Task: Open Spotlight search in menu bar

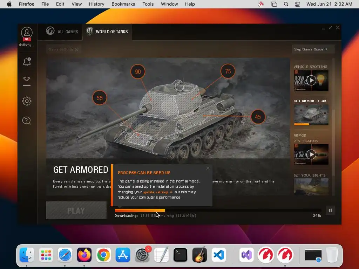Action: 286,4
